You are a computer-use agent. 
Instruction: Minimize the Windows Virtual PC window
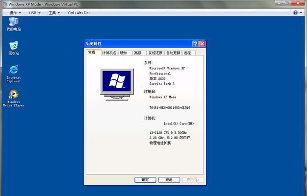tap(279, 3)
